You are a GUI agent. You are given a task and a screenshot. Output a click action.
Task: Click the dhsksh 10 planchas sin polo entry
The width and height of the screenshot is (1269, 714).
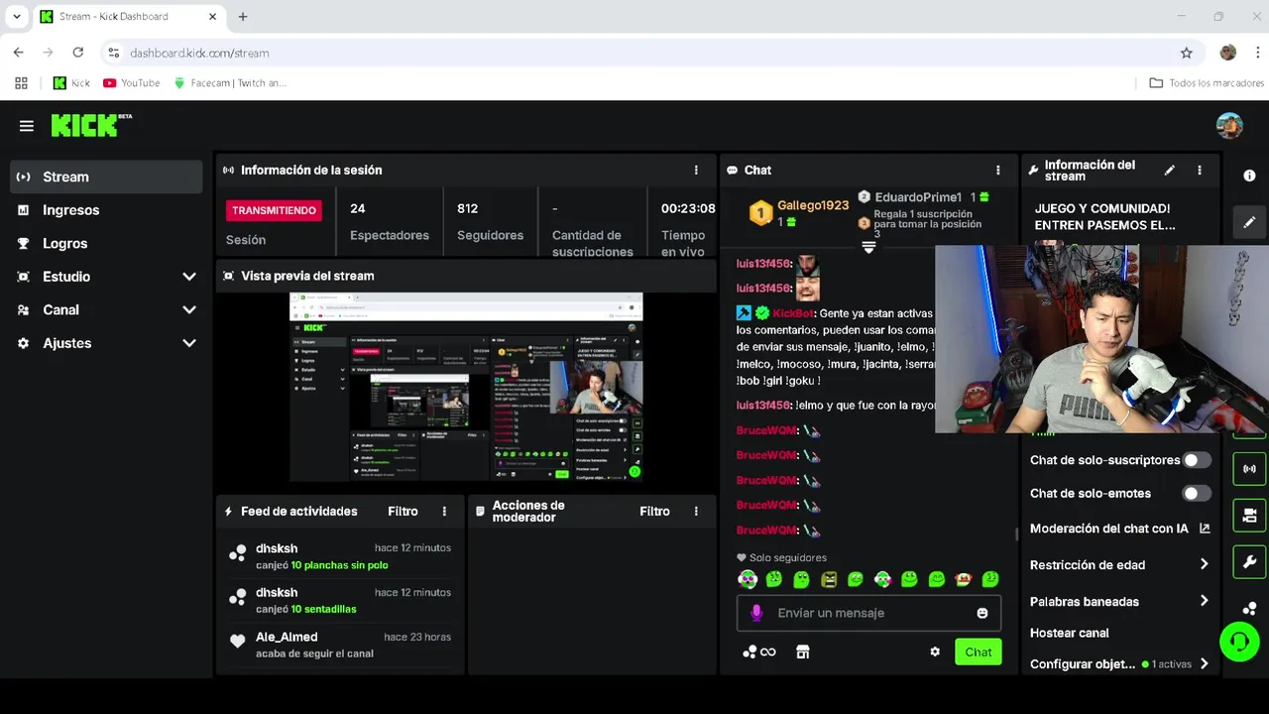(x=339, y=556)
